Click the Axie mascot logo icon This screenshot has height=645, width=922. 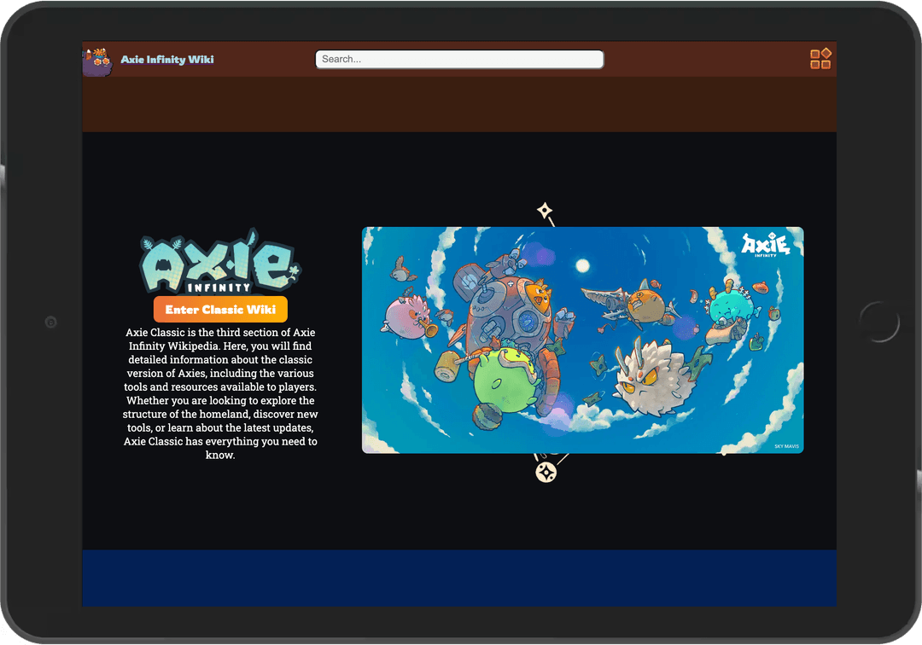[x=97, y=61]
